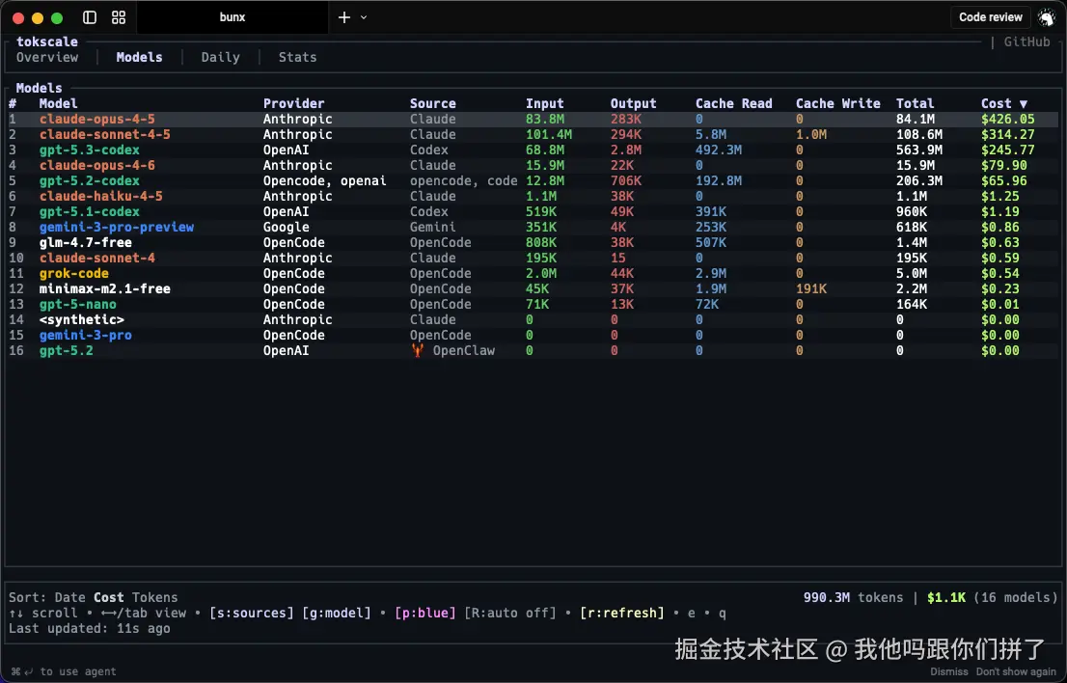Image resolution: width=1067 pixels, height=683 pixels.
Task: Switch to the Daily tab
Action: click(220, 57)
